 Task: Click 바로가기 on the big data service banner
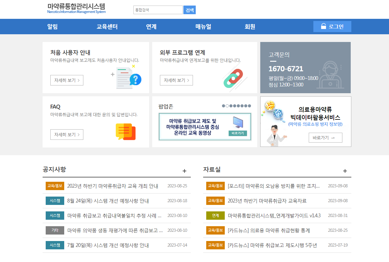click(x=325, y=138)
